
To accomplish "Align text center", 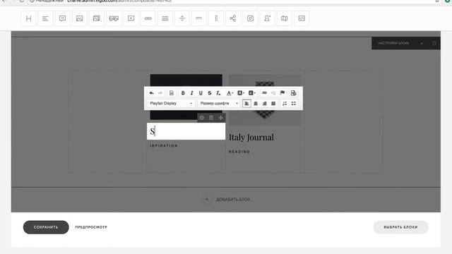I will (256, 104).
